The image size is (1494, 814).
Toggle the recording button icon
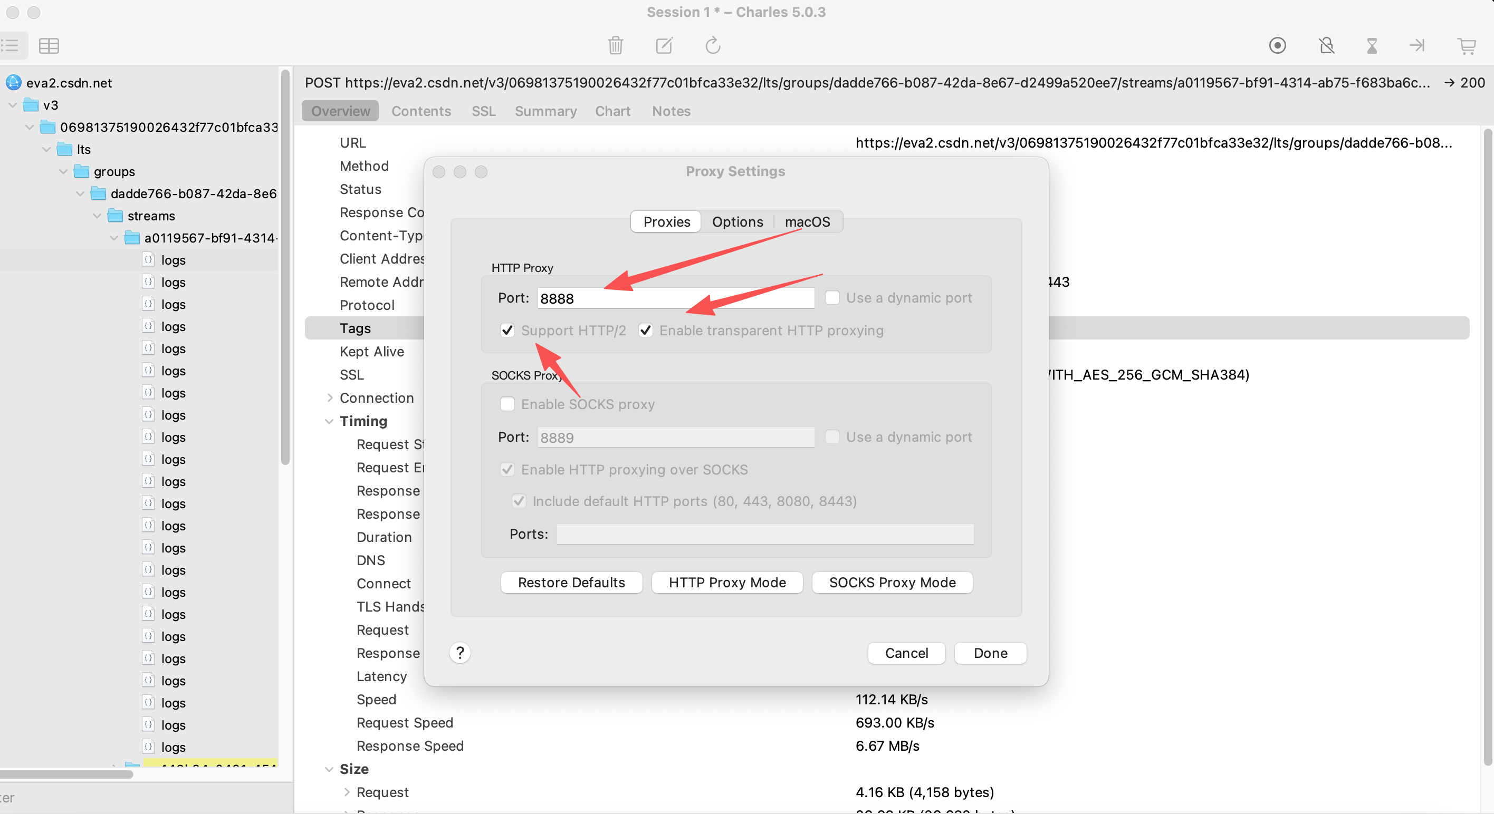[1277, 45]
